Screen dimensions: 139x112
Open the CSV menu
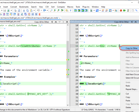(47, 7)
